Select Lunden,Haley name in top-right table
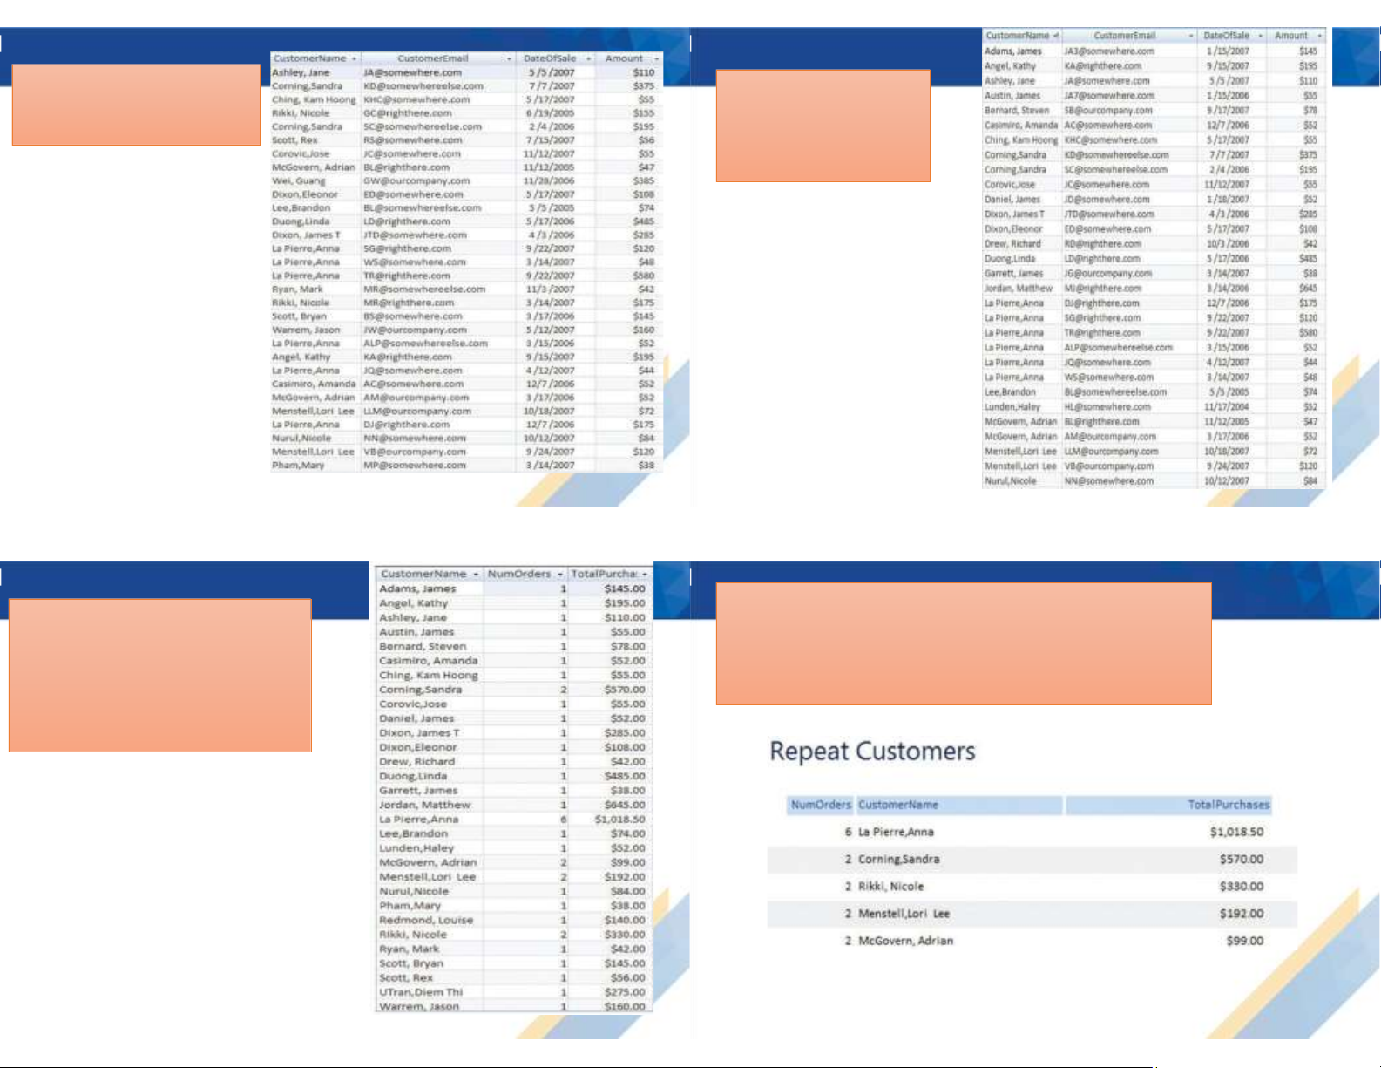This screenshot has width=1381, height=1068. [1012, 407]
